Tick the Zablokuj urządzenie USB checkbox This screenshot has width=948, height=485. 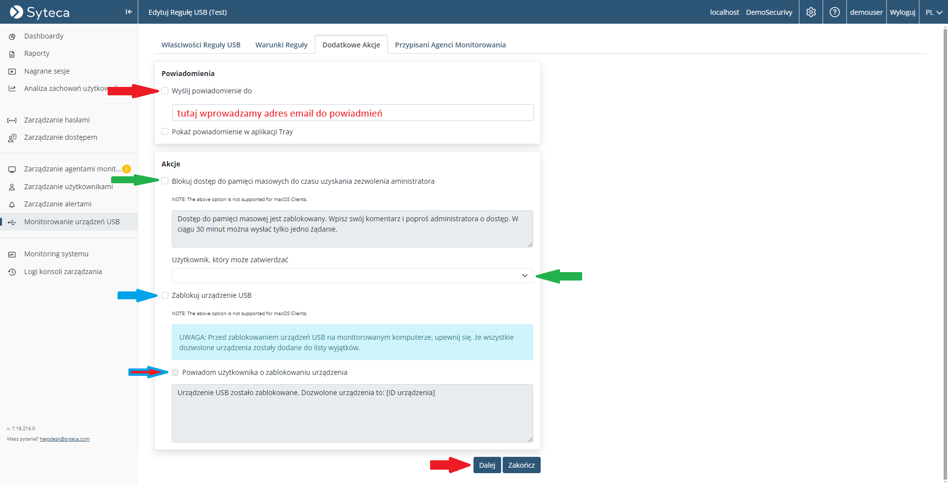tap(165, 295)
